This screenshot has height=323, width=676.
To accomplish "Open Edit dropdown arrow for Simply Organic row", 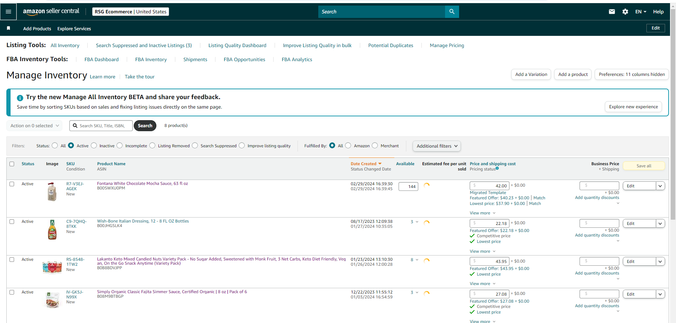I will coord(660,294).
